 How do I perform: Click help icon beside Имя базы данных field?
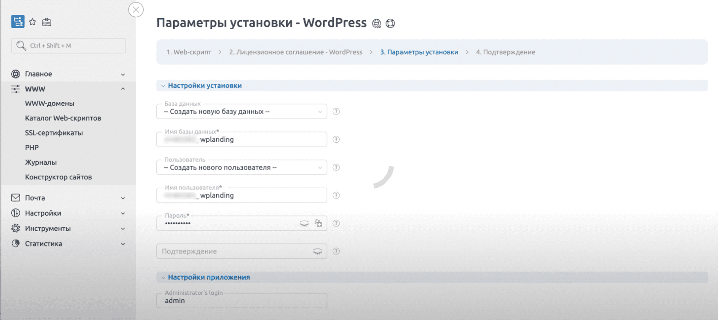coord(336,139)
